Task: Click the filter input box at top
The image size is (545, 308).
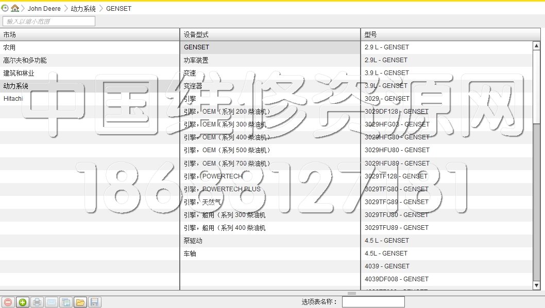Action: (49, 21)
